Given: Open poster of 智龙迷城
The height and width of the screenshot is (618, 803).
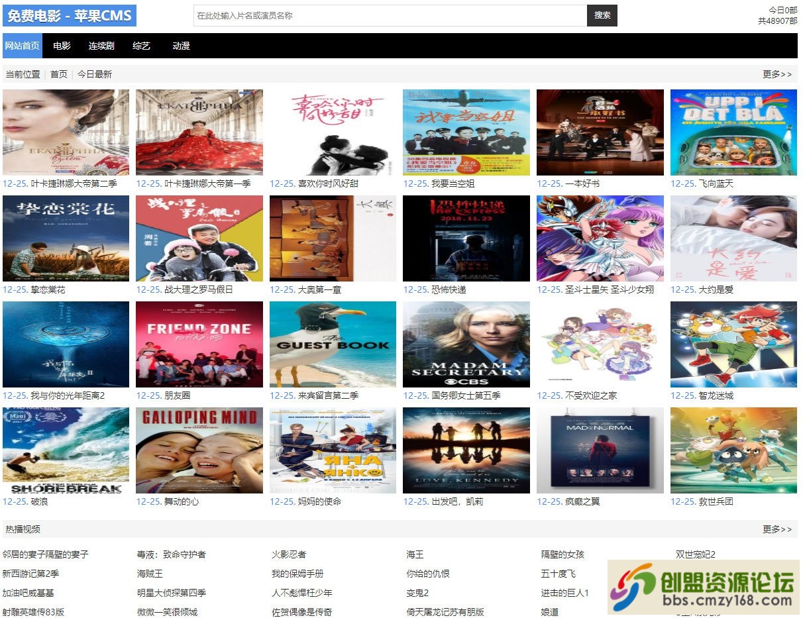Looking at the screenshot, I should [733, 344].
